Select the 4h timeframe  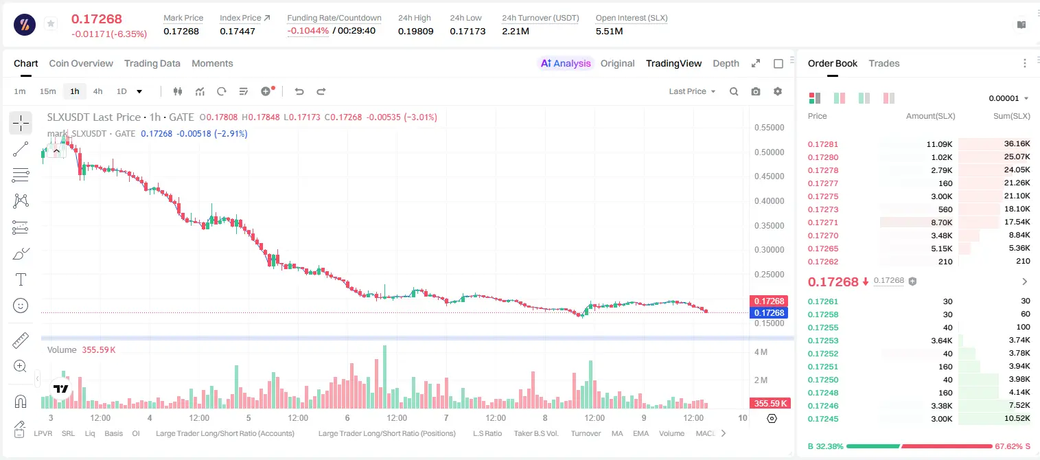(98, 91)
